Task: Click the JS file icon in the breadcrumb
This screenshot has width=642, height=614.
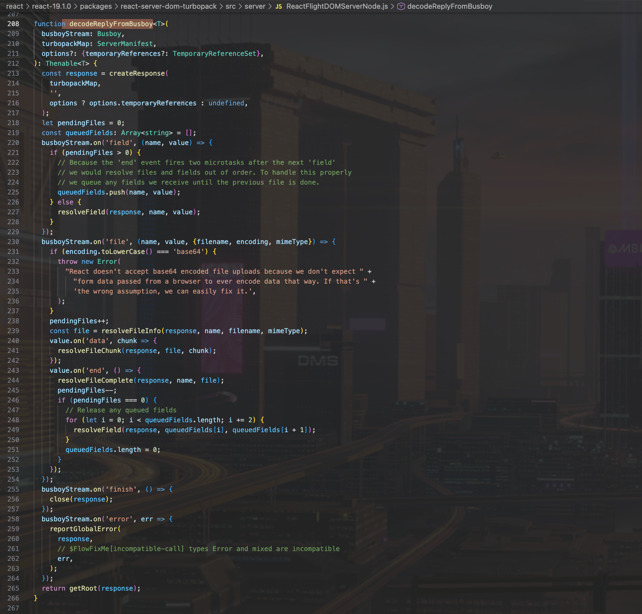Action: click(279, 6)
